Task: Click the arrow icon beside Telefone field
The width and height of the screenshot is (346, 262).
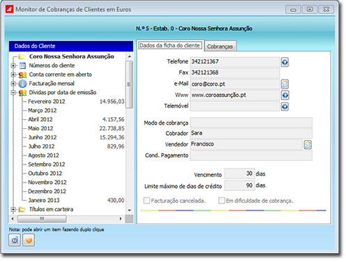Action: [285, 62]
